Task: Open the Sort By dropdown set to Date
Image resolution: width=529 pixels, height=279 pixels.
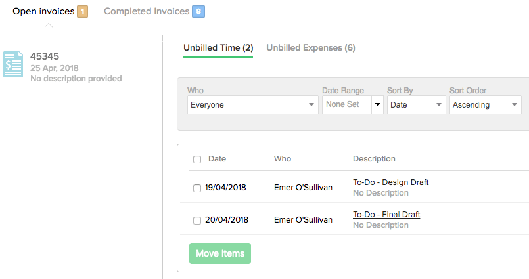Action: pos(417,104)
